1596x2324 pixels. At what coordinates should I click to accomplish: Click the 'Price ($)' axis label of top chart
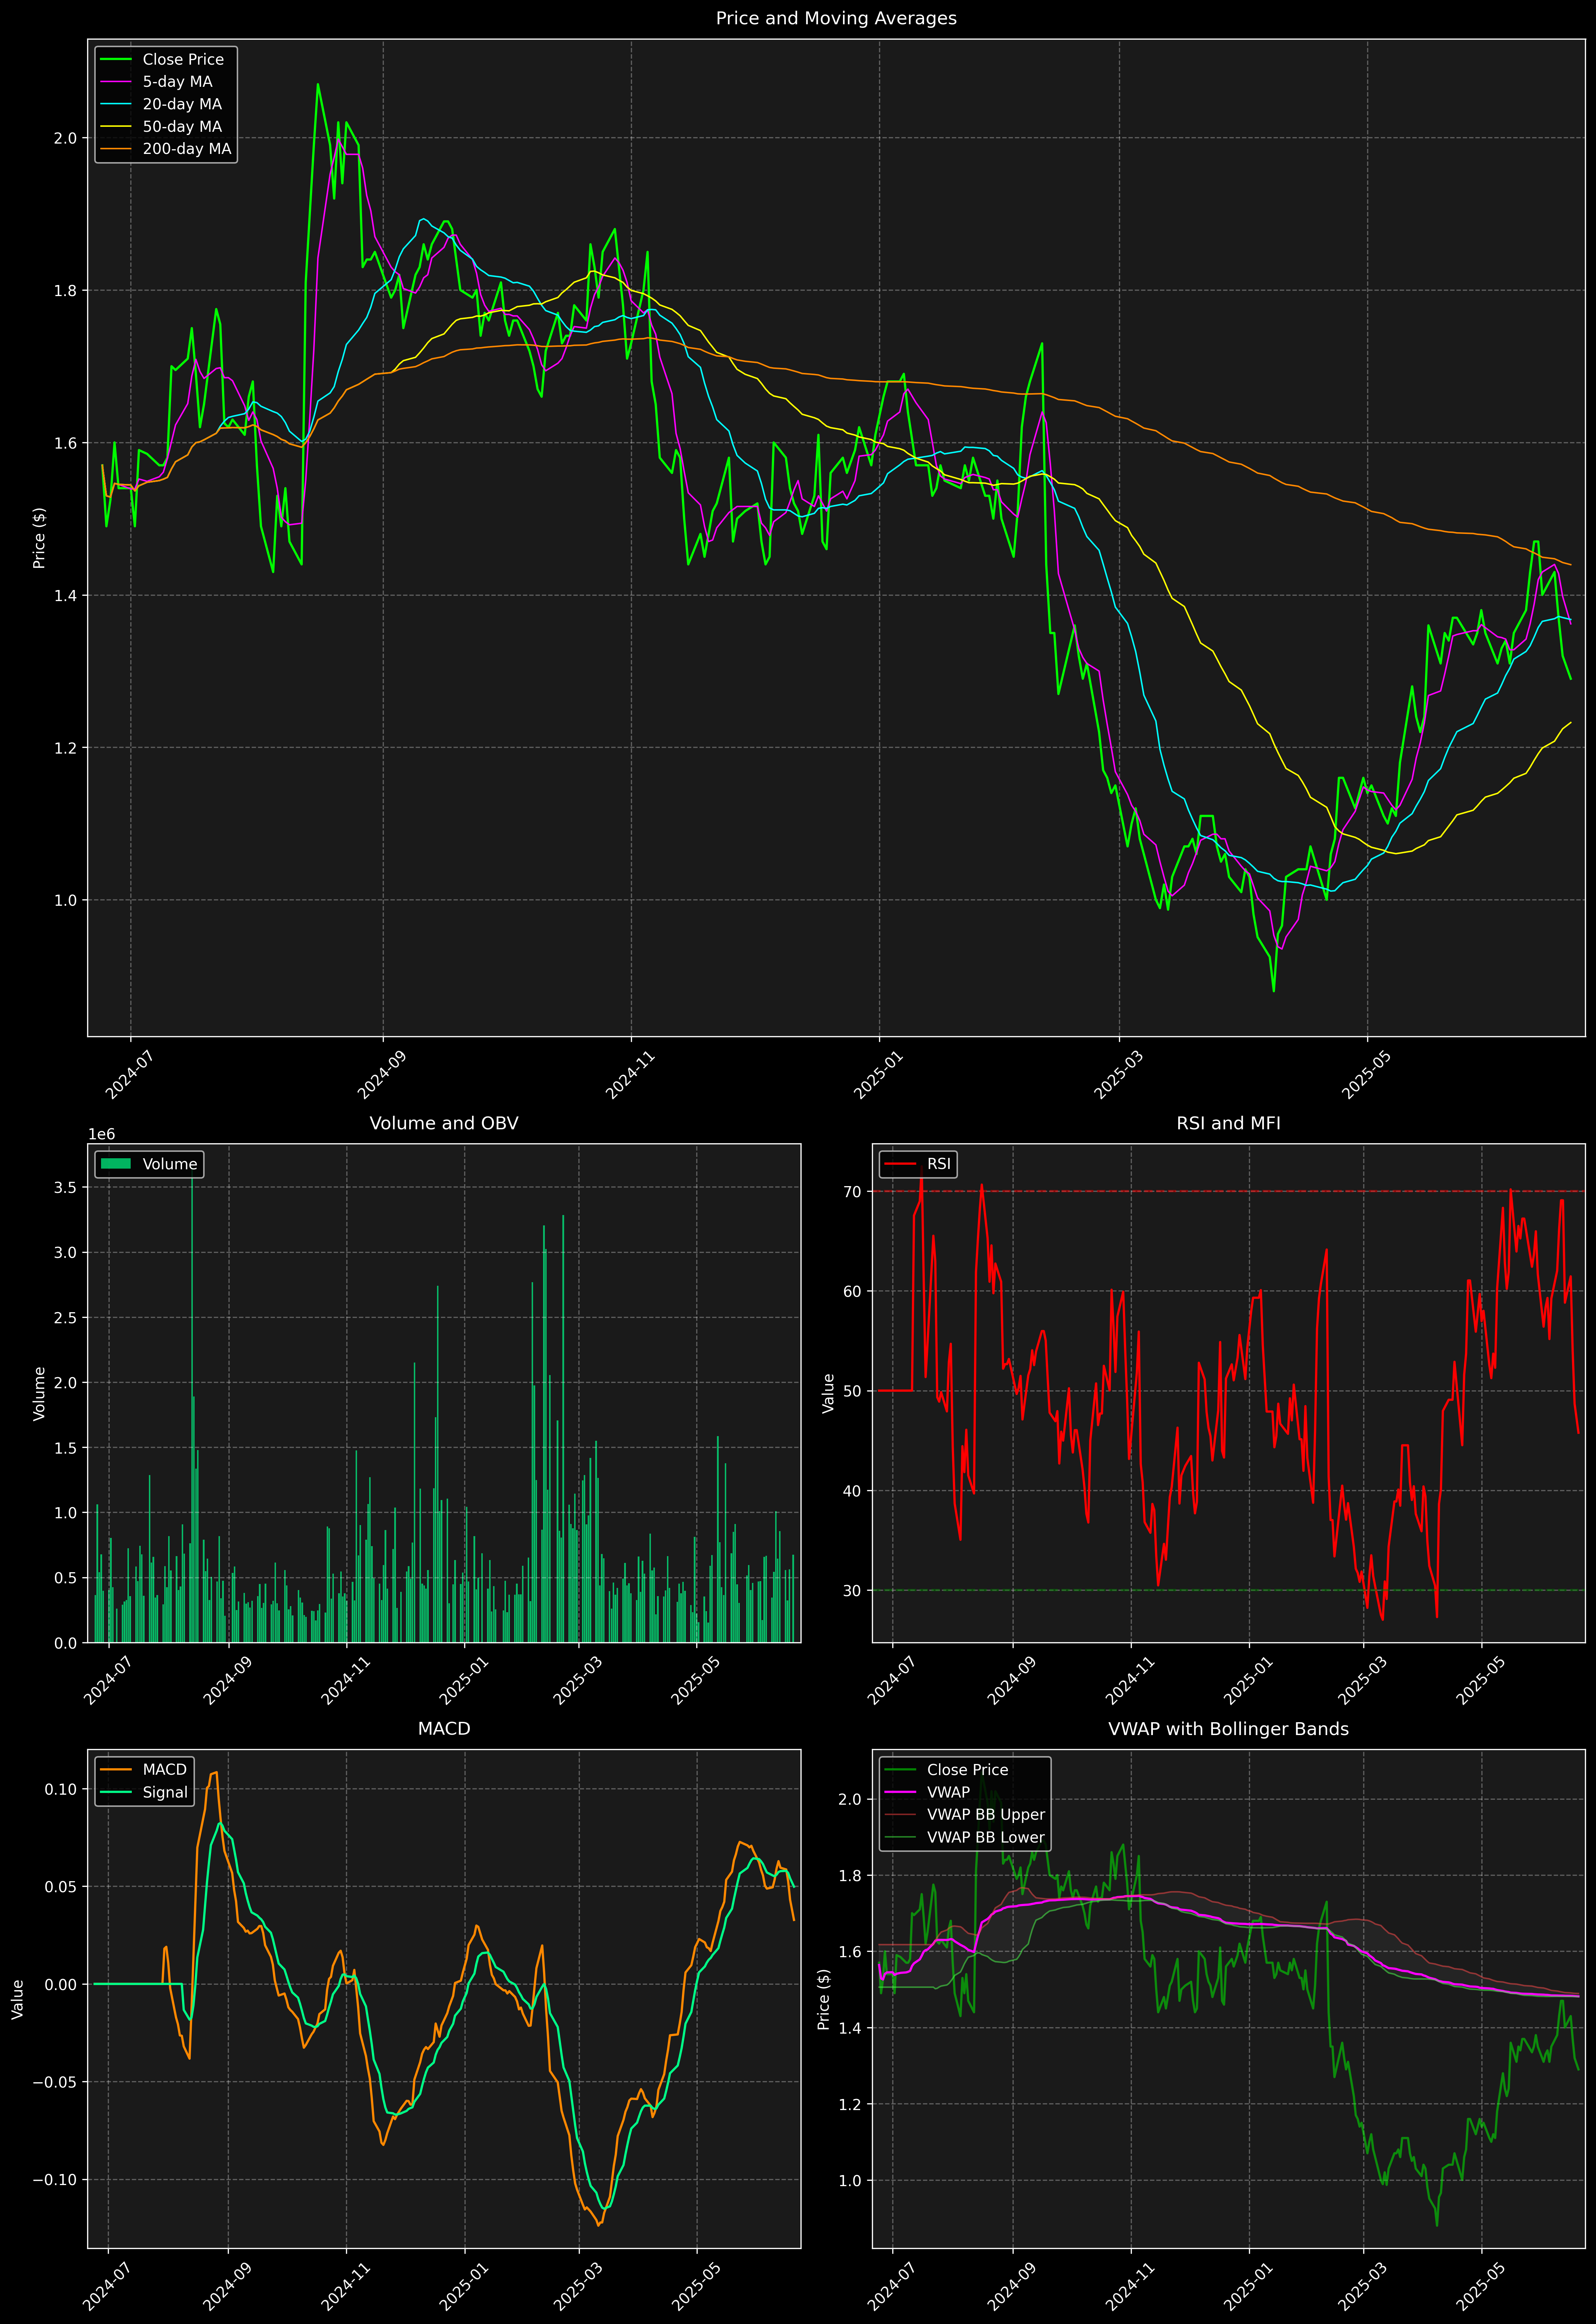[39, 538]
